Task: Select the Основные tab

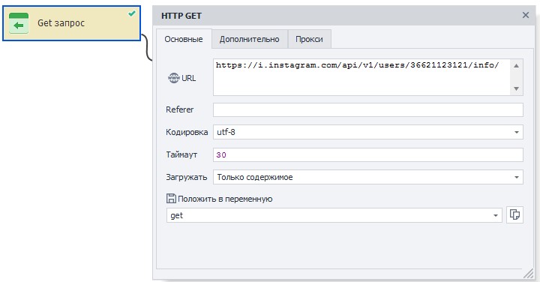Action: click(x=184, y=39)
